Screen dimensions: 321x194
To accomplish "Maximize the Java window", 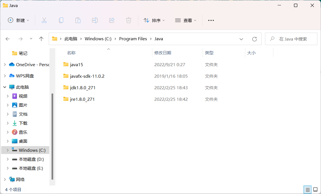I will pyautogui.click(x=296, y=5).
